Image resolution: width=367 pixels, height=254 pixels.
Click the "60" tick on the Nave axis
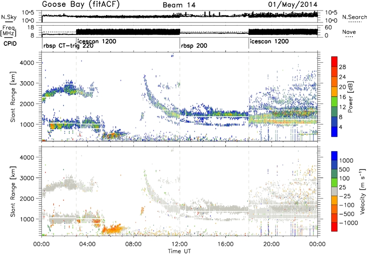(328, 28)
